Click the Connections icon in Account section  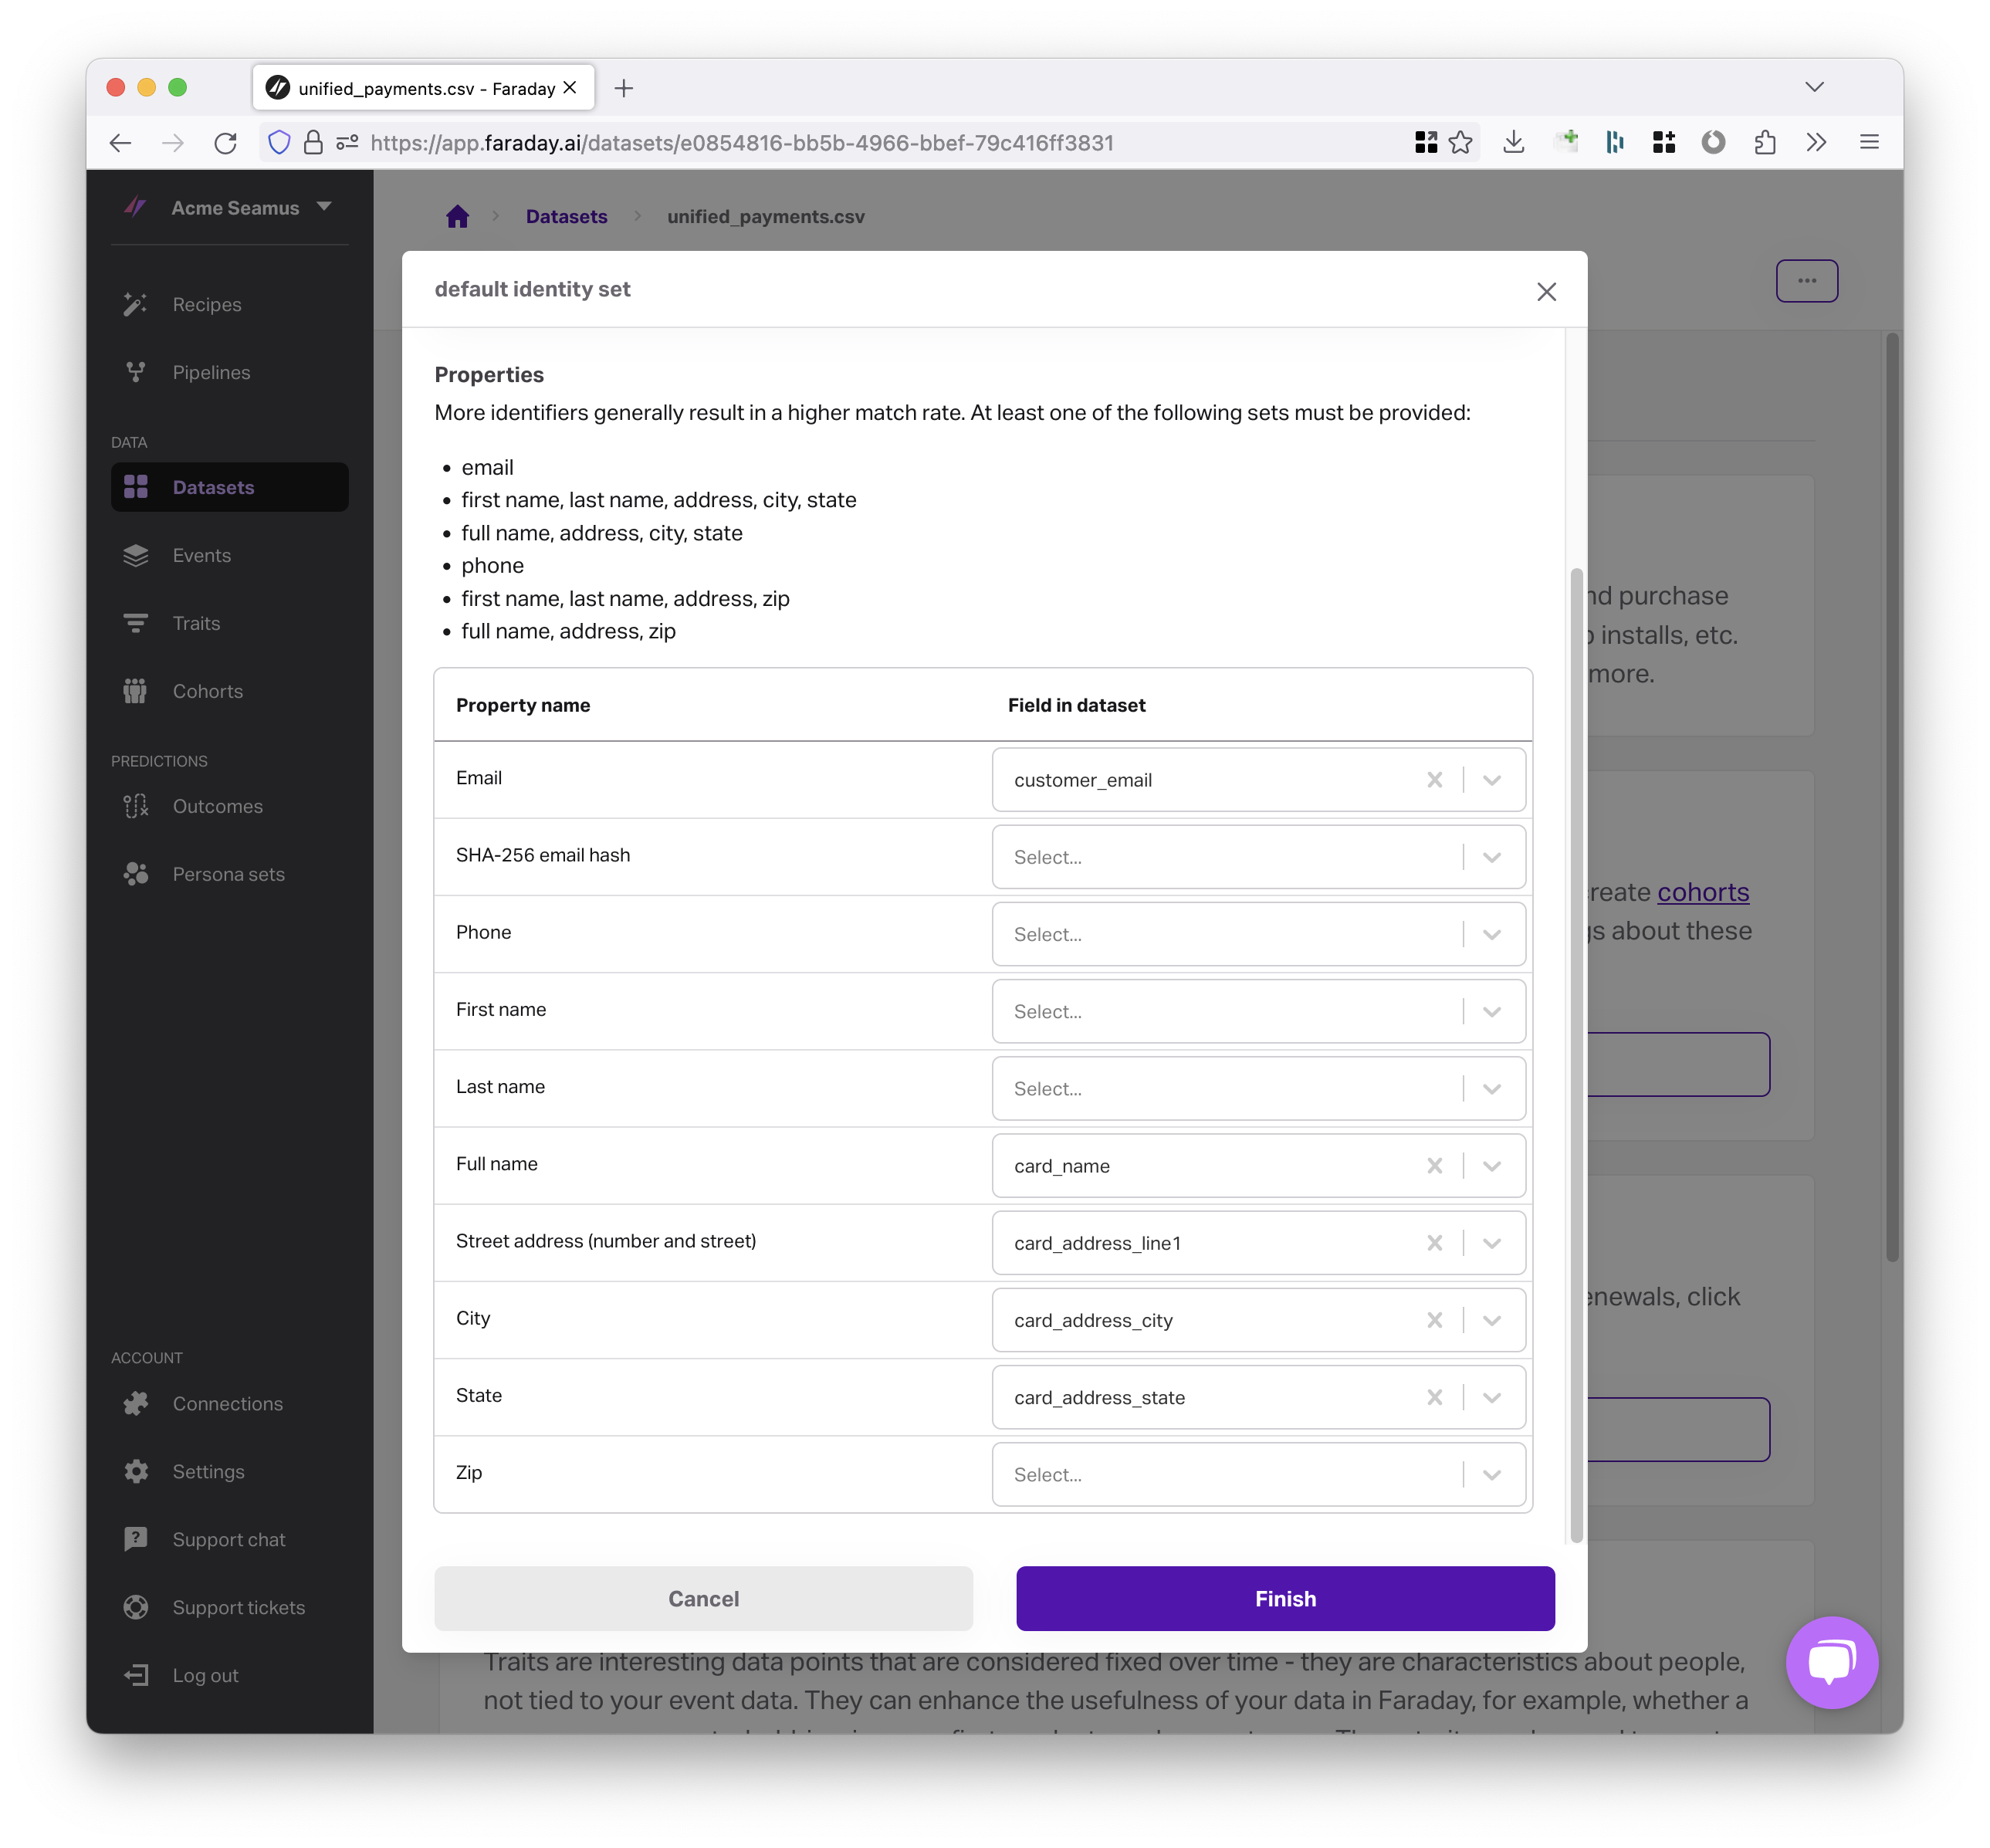[x=137, y=1403]
